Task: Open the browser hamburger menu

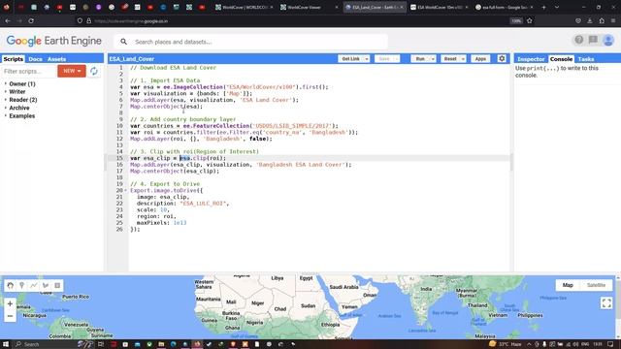Action: 613,21
